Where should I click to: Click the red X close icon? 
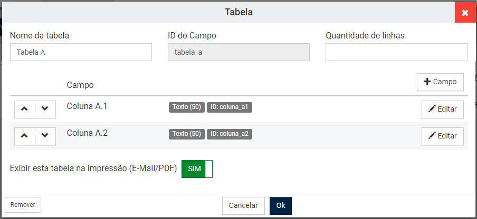(x=465, y=12)
